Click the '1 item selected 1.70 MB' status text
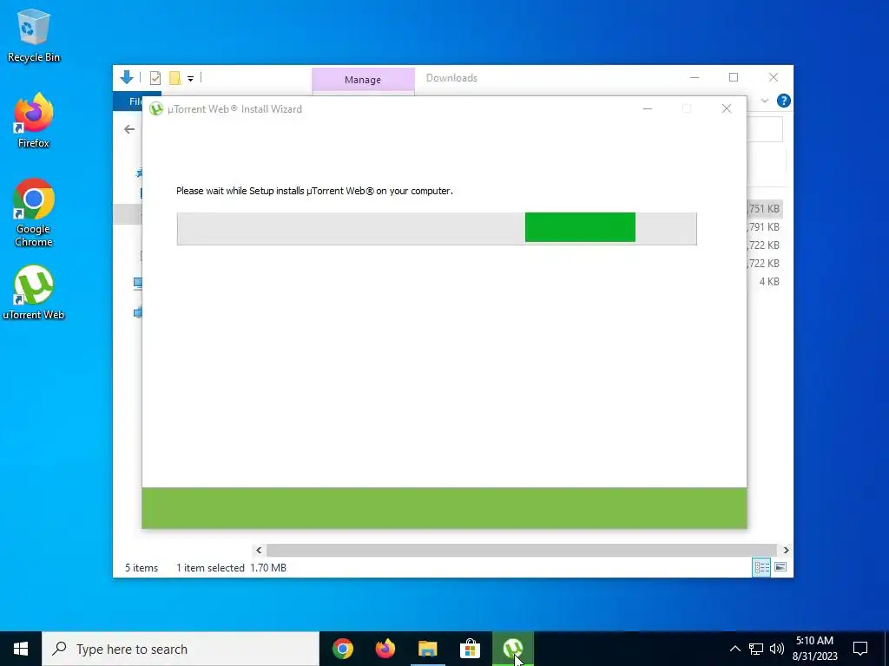This screenshot has width=889, height=666. 231,567
